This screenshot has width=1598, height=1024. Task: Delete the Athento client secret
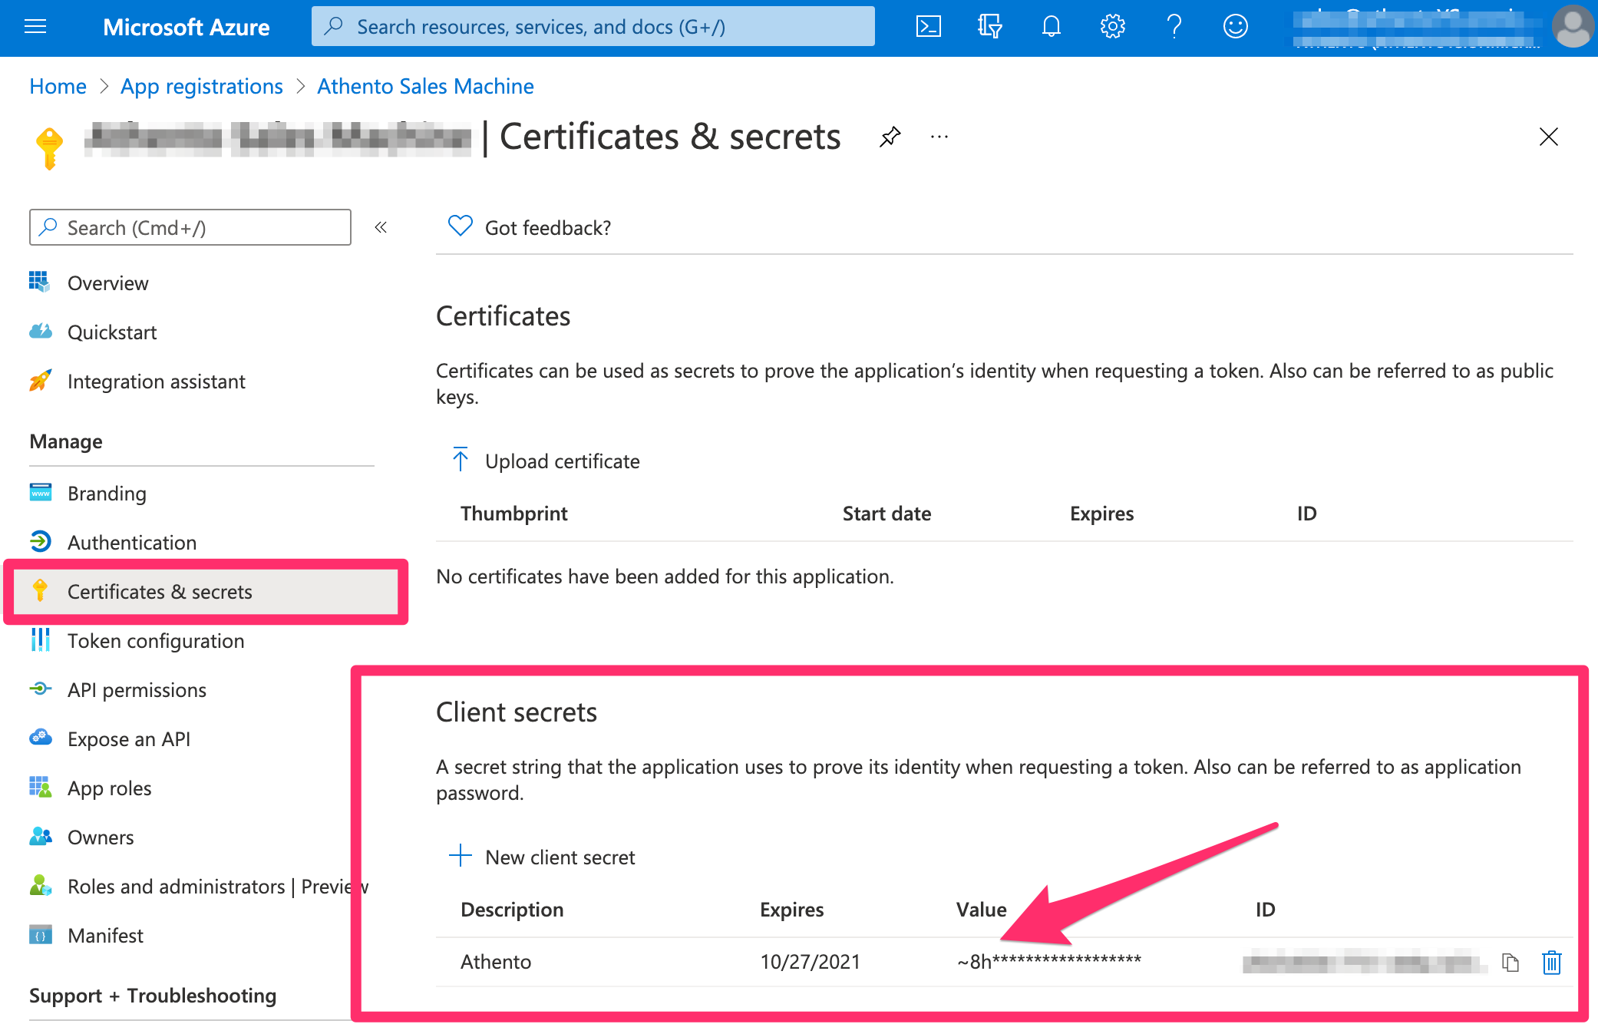click(x=1551, y=962)
